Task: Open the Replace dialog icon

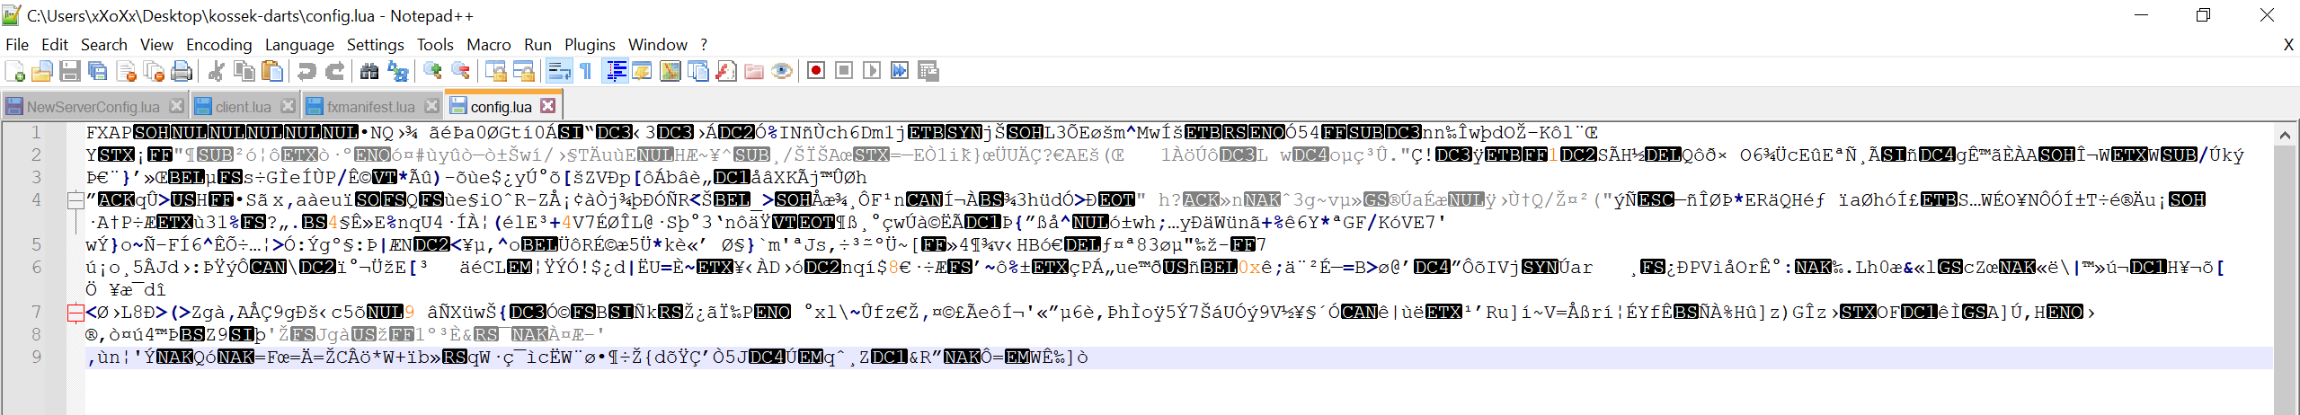Action: coord(396,71)
